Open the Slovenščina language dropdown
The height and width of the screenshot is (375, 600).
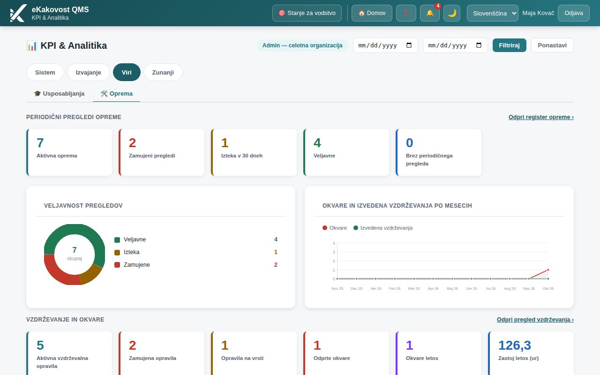click(493, 13)
